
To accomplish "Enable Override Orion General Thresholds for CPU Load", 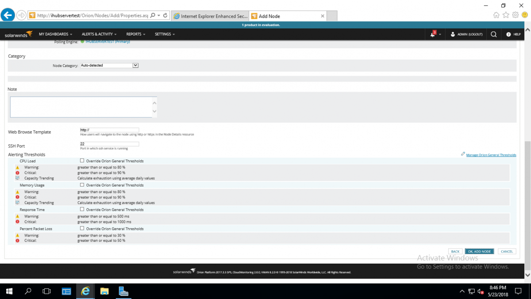I will pyautogui.click(x=82, y=161).
